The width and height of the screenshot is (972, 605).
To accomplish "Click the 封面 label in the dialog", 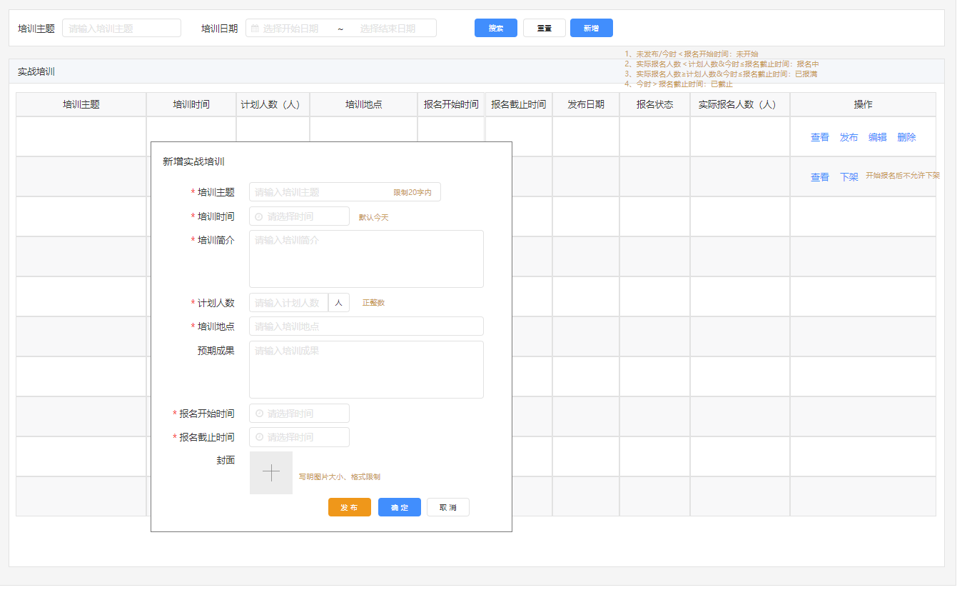I will [x=226, y=460].
